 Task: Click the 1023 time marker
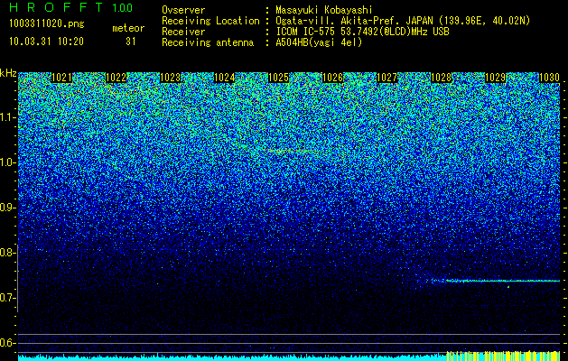[x=171, y=78]
